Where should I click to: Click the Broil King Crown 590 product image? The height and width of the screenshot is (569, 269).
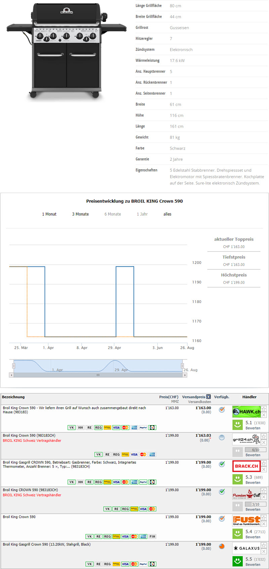[67, 51]
